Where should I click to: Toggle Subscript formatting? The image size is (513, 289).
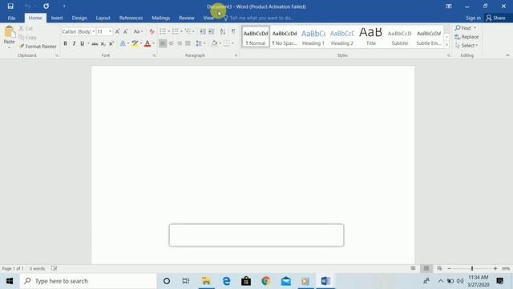tap(103, 43)
